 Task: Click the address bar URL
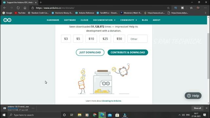(55, 8)
